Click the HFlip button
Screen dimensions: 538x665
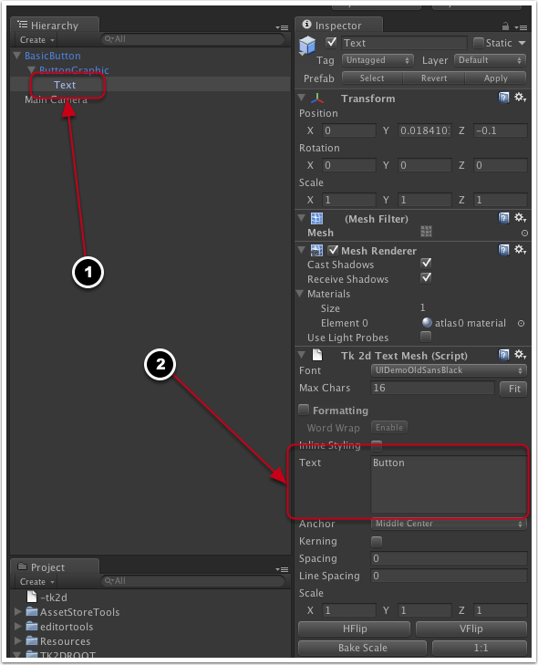(355, 629)
